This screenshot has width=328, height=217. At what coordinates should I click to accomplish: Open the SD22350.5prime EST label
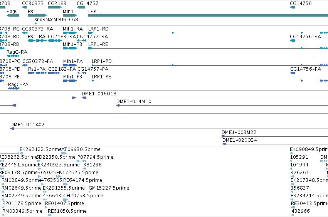[x=56, y=157]
